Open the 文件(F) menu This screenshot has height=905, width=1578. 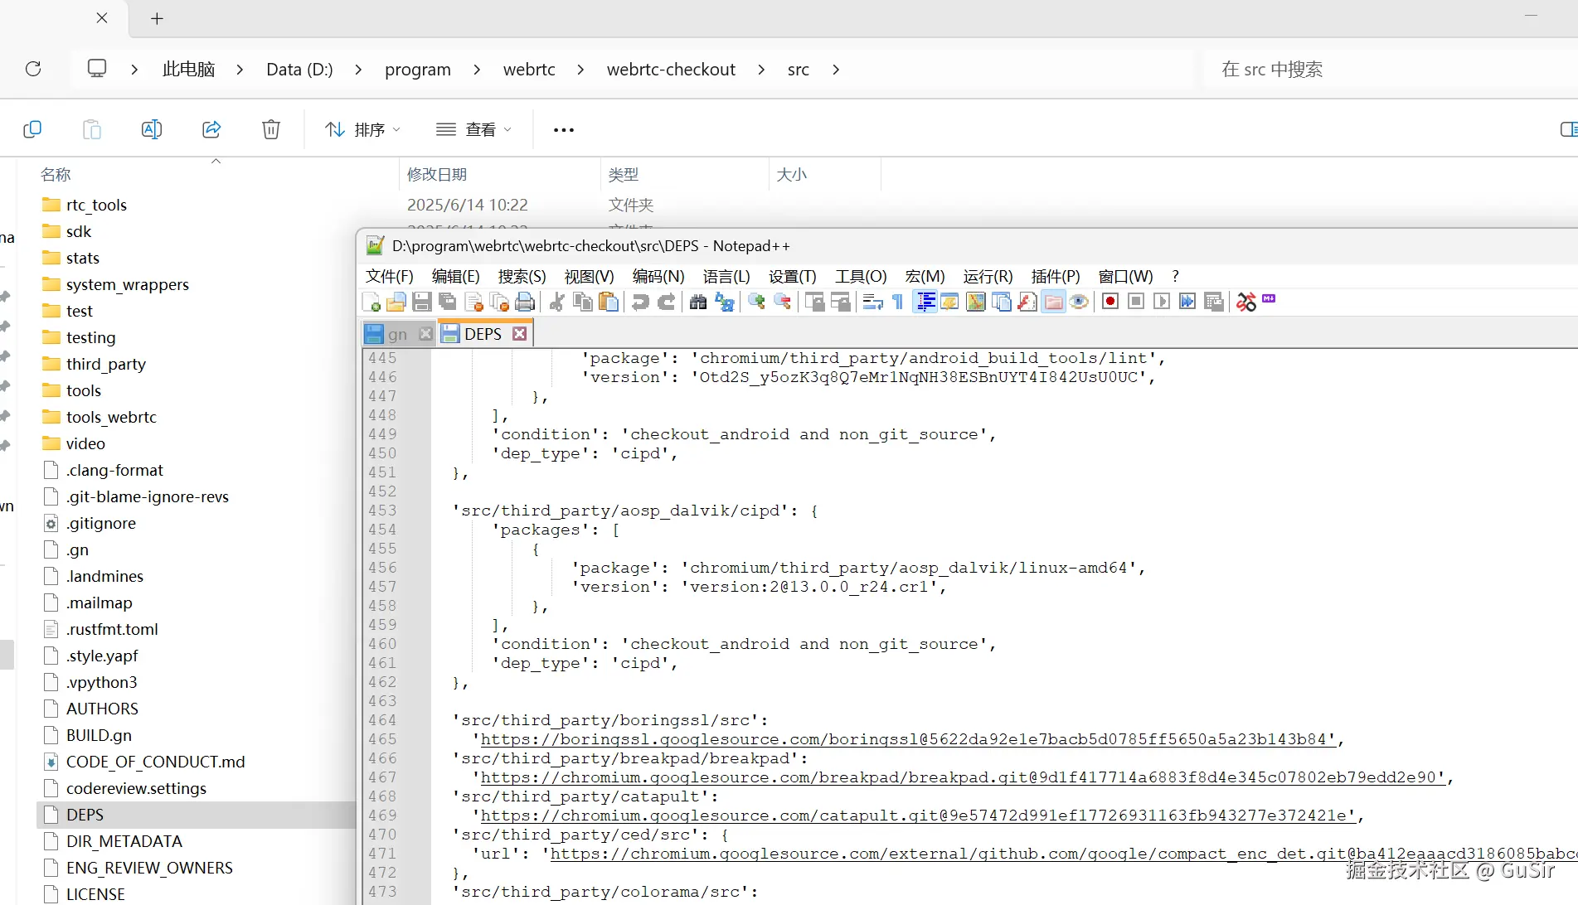[x=390, y=276]
